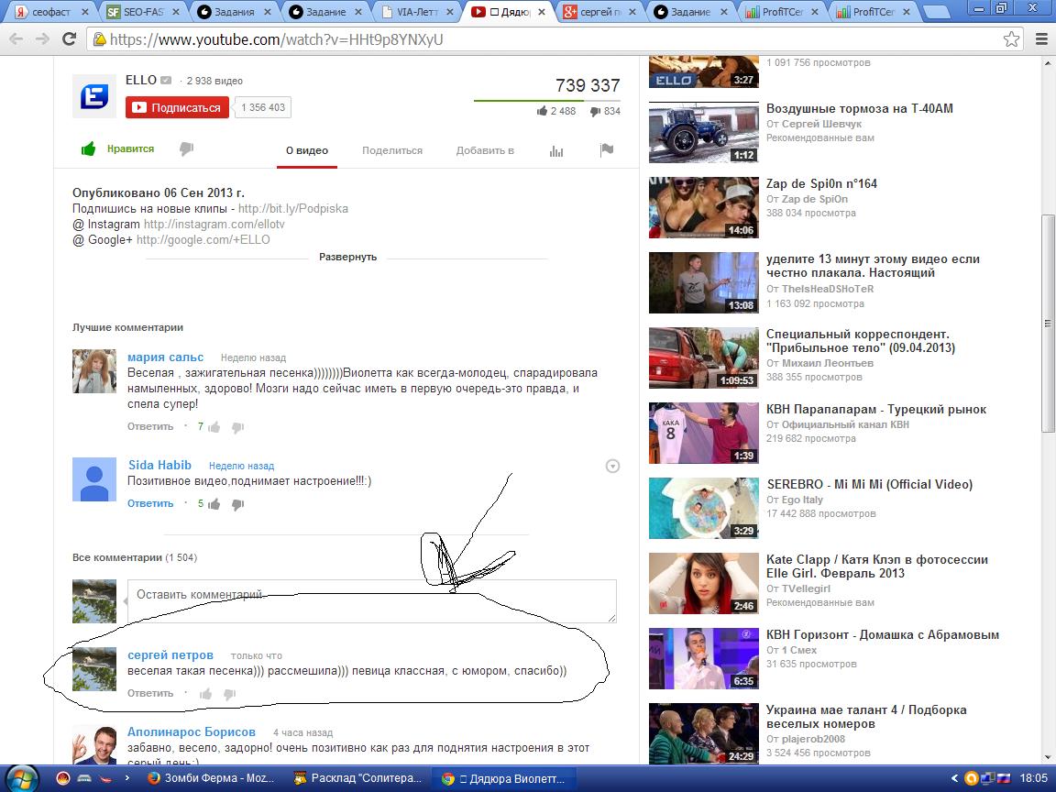Click the browser back arrow
This screenshot has width=1056, height=792.
point(16,39)
